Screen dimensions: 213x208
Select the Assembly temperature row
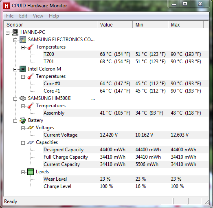(126, 113)
